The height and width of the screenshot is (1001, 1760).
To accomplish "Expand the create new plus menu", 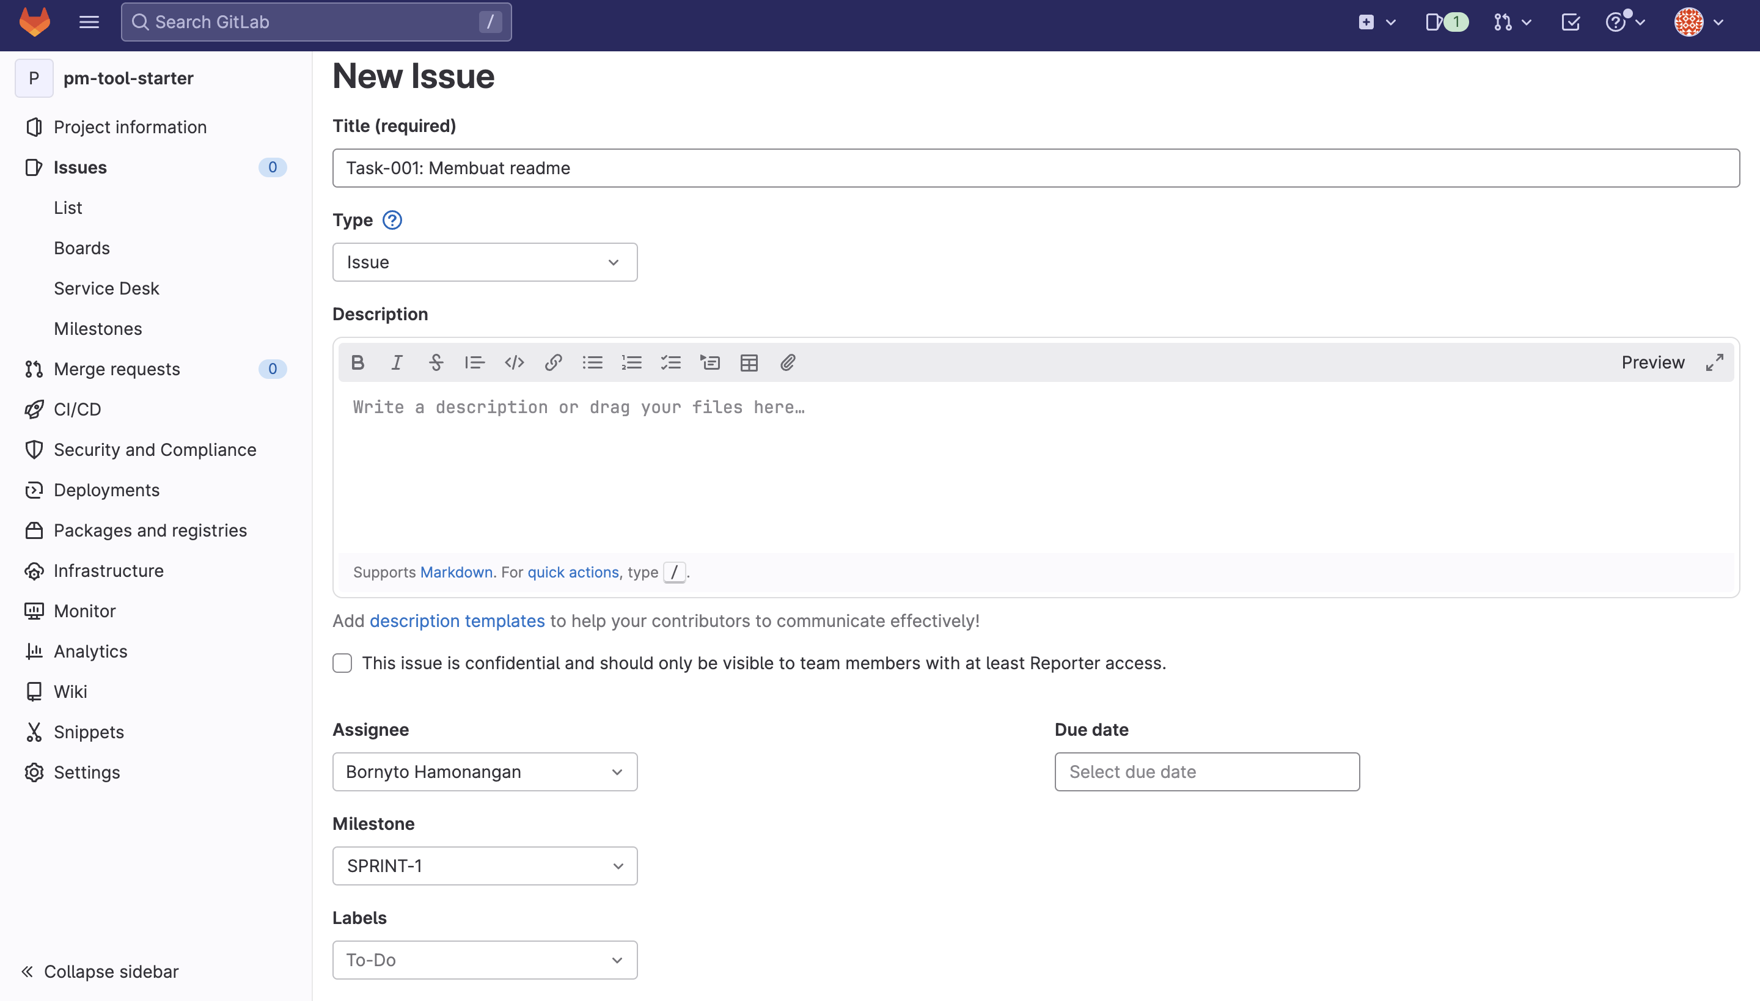I will click(x=1377, y=22).
